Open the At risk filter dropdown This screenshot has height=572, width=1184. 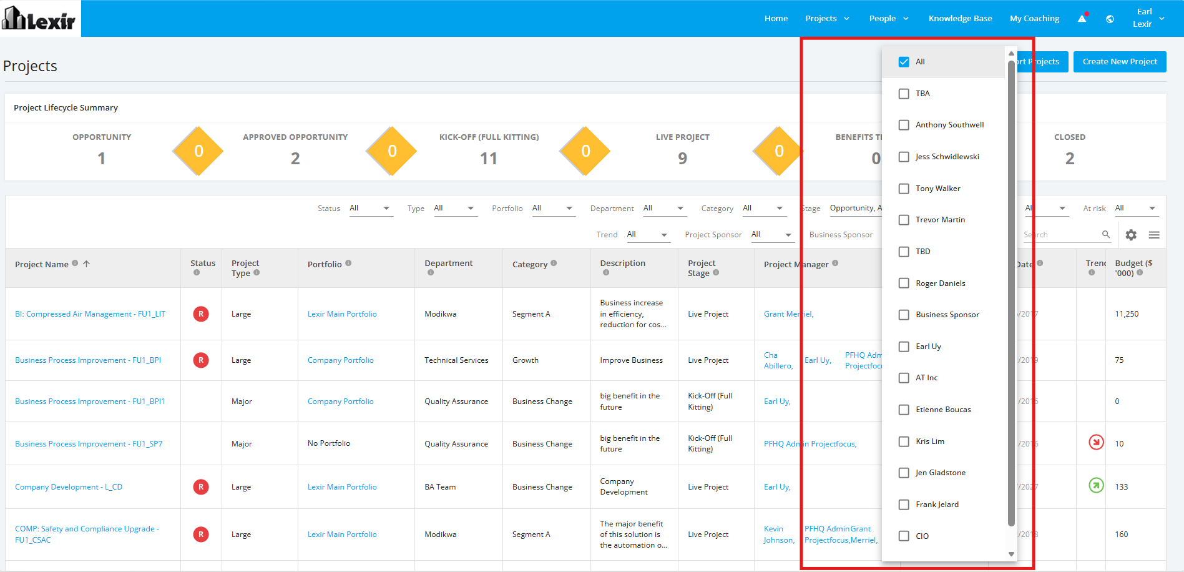1135,209
